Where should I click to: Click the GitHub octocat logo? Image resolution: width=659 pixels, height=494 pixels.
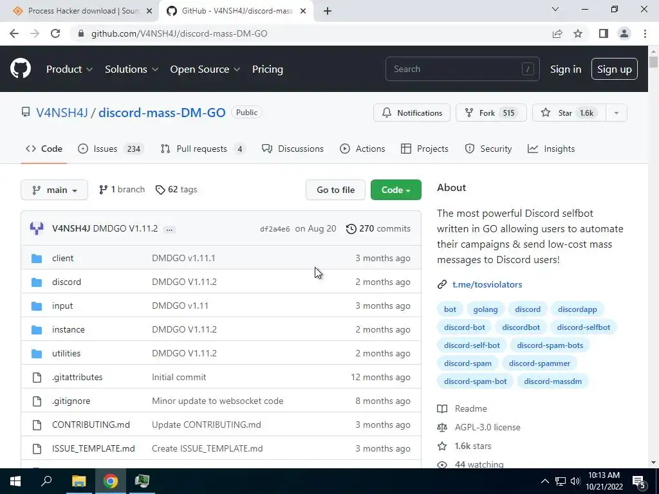click(20, 69)
